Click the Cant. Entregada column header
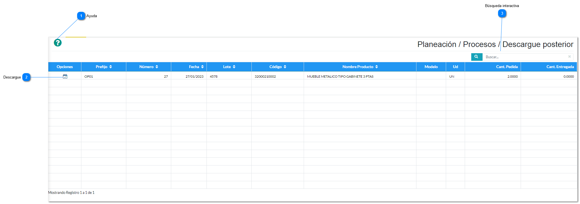580x204 pixels. pyautogui.click(x=549, y=67)
